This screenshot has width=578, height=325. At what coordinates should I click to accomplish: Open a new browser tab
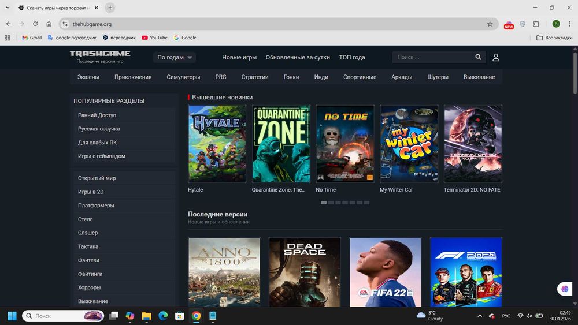pyautogui.click(x=110, y=8)
